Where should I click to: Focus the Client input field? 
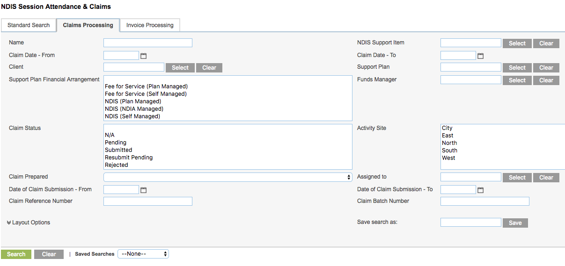[x=134, y=67]
